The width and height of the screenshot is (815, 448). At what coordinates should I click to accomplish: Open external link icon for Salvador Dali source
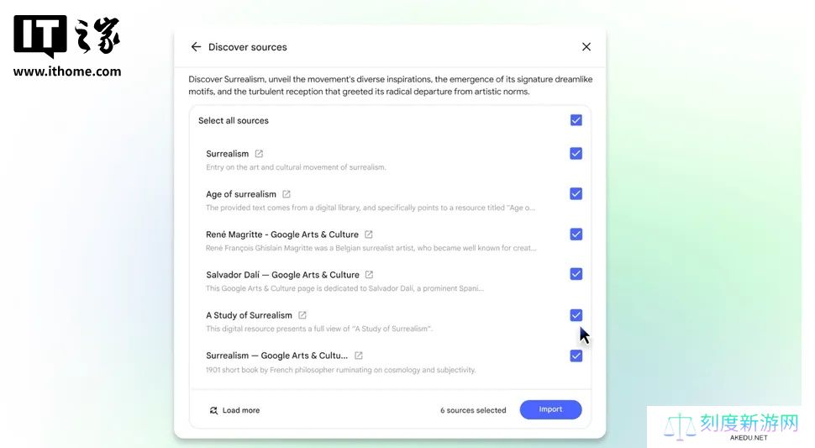click(369, 274)
